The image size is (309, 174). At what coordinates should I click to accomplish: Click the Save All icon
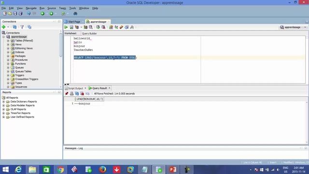(20, 14)
